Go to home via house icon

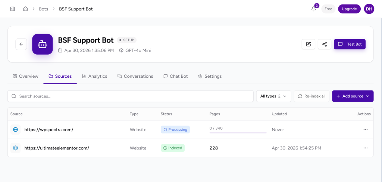pyautogui.click(x=25, y=9)
